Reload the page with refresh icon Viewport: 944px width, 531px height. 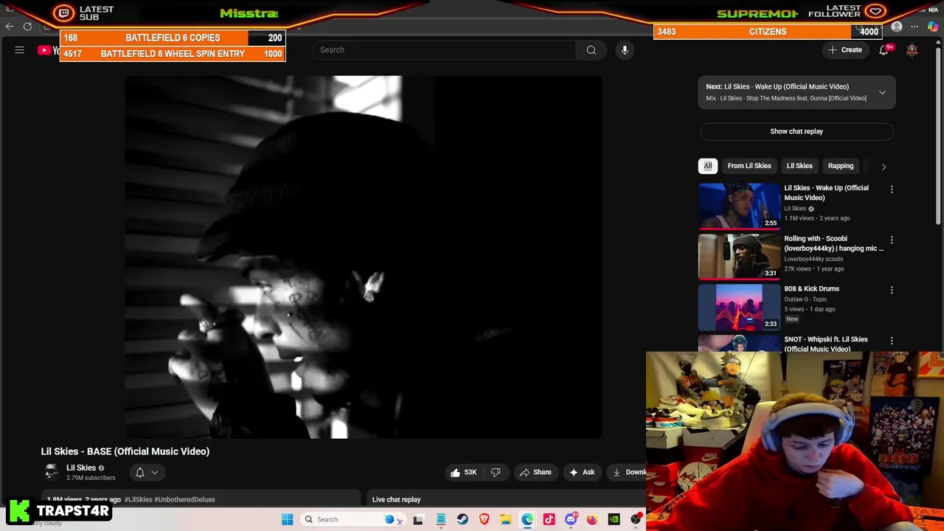coord(27,27)
